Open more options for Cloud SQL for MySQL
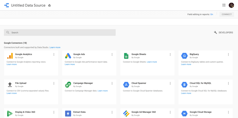 click(228, 83)
